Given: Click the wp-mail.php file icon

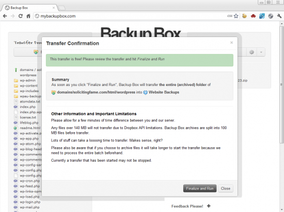Looking at the screenshot, I should [x=16, y=207].
